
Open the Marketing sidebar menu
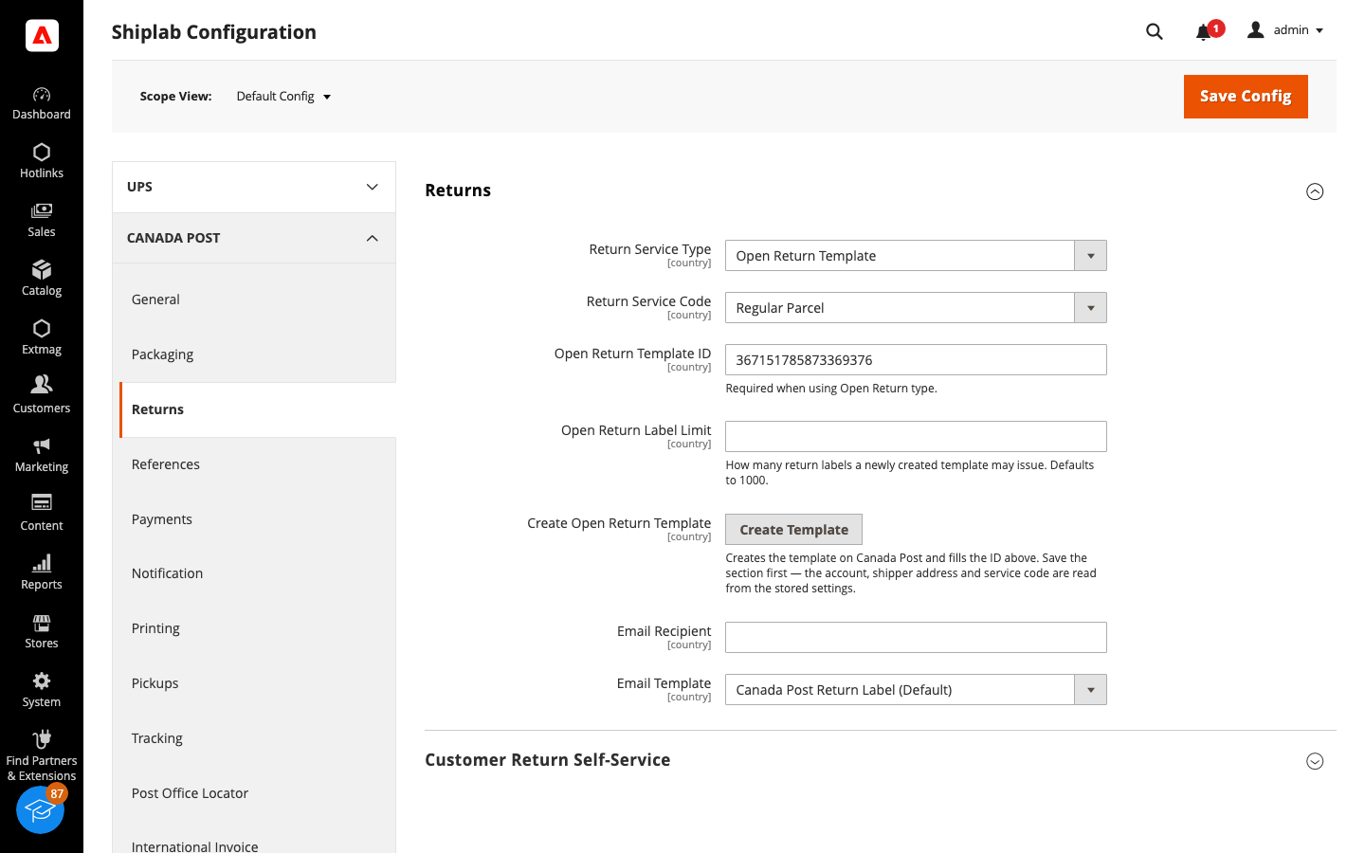coord(42,456)
